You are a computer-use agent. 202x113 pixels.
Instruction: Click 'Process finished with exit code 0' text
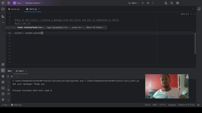click(32, 90)
